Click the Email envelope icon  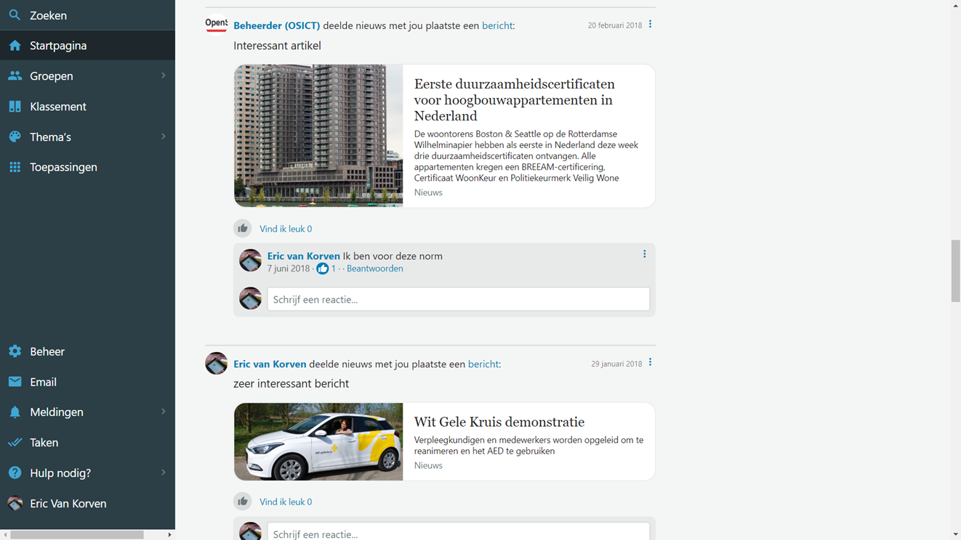pyautogui.click(x=15, y=382)
